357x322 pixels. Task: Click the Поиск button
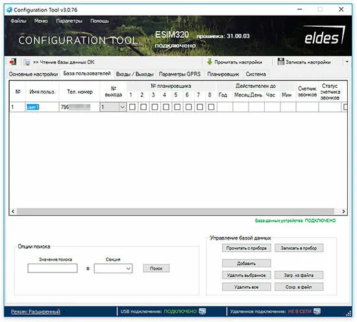[x=156, y=268]
